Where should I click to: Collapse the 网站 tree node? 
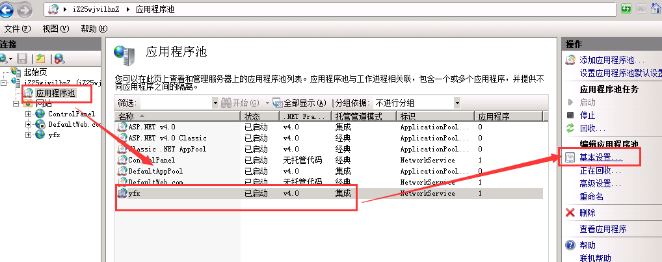16,103
